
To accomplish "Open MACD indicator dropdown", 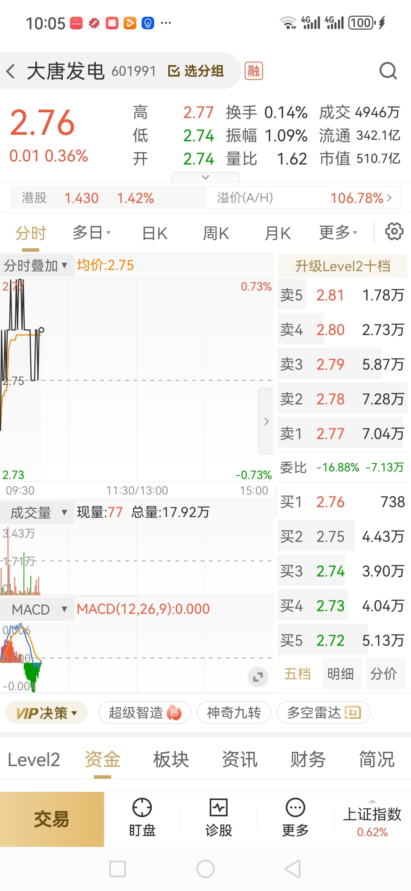I will [37, 609].
